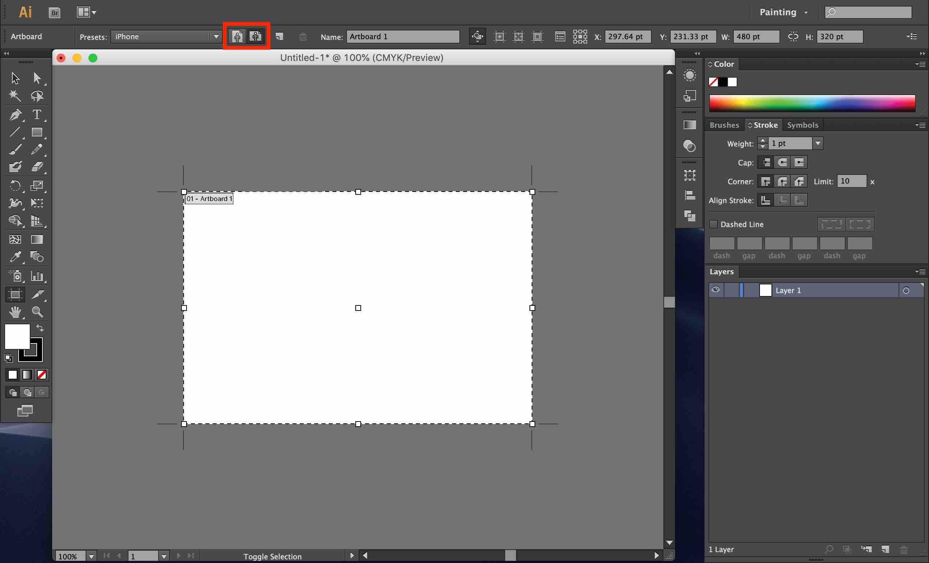The image size is (929, 563).
Task: Click Create New Layer button
Action: [886, 550]
